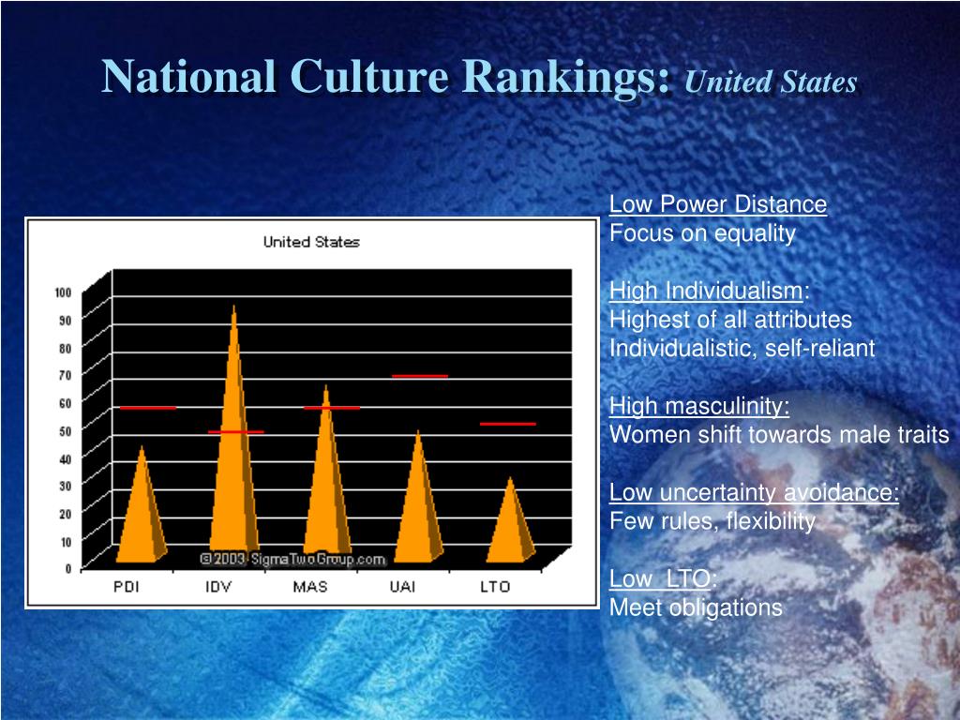Click the UAI axis label
960x720 pixels.
(x=402, y=587)
